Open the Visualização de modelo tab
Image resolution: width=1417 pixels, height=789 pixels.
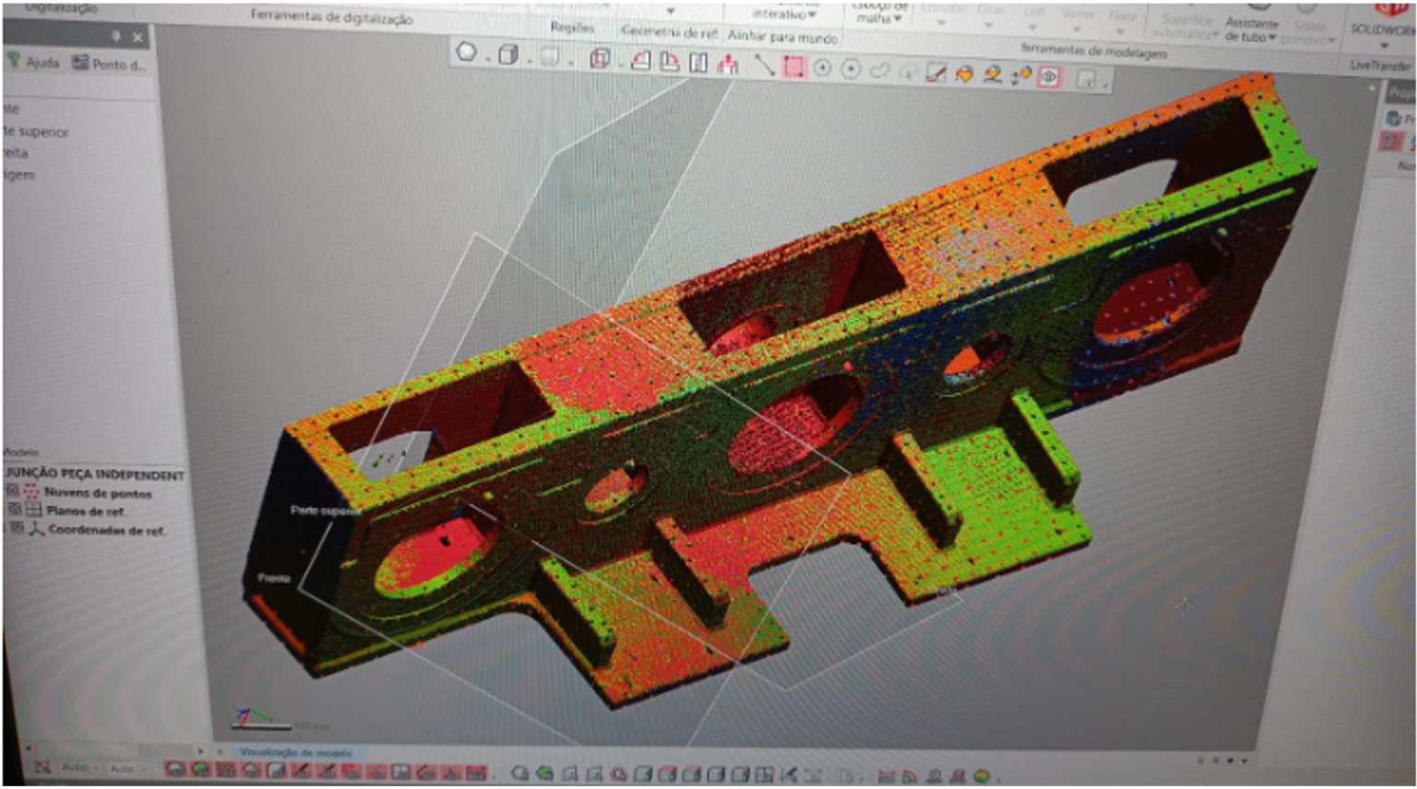296,751
